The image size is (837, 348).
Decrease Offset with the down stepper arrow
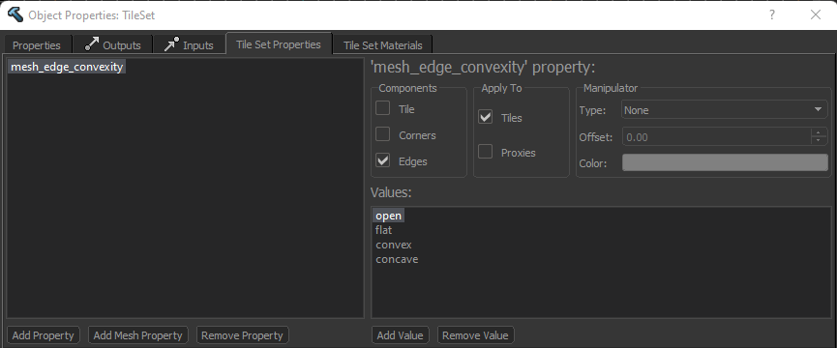click(819, 141)
